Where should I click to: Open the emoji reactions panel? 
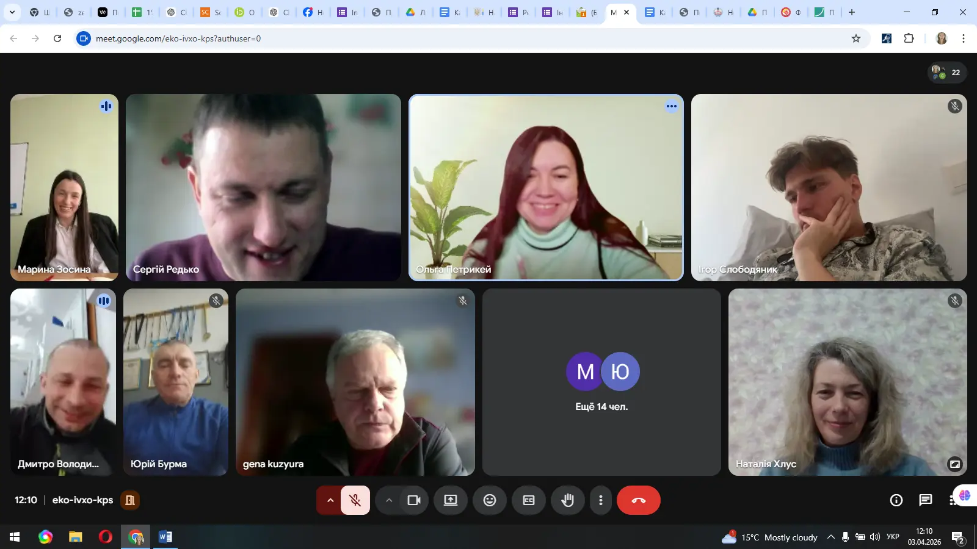[490, 500]
